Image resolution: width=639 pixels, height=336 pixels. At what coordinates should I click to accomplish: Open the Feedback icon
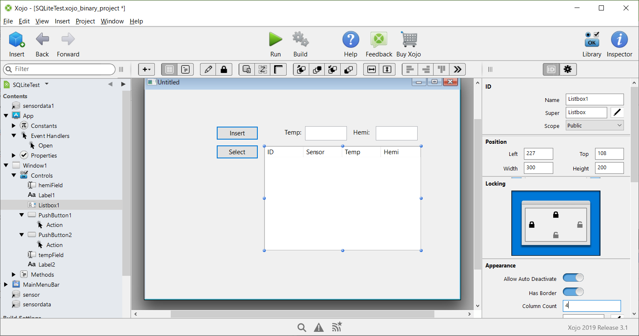point(379,40)
